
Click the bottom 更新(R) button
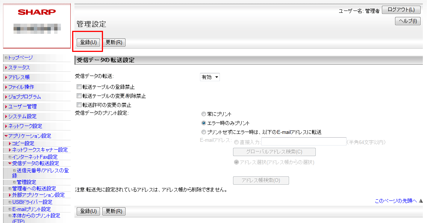(x=114, y=211)
